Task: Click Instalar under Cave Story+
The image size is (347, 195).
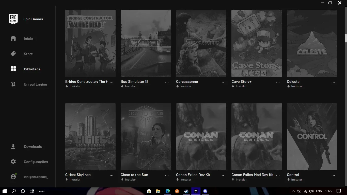Action: point(239,86)
